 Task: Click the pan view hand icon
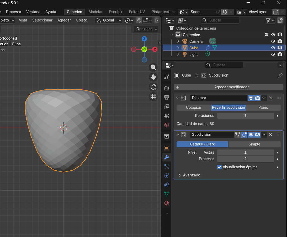pos(153,77)
